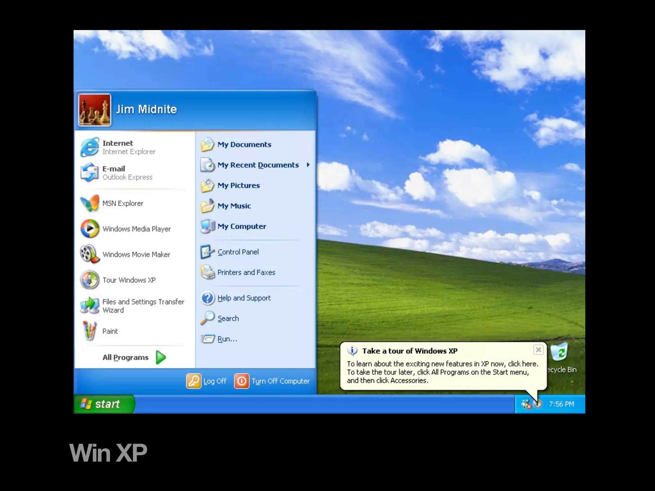655x491 pixels.
Task: Click the Tour Windows XP icon
Action: (90, 280)
